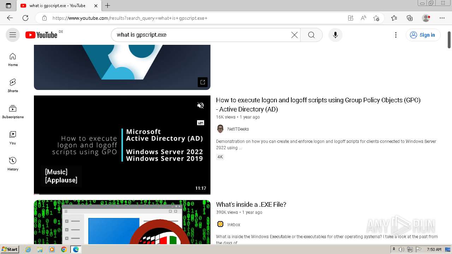Go to YouTube home via logo
Viewport: 452px width, 254px height.
[41, 35]
